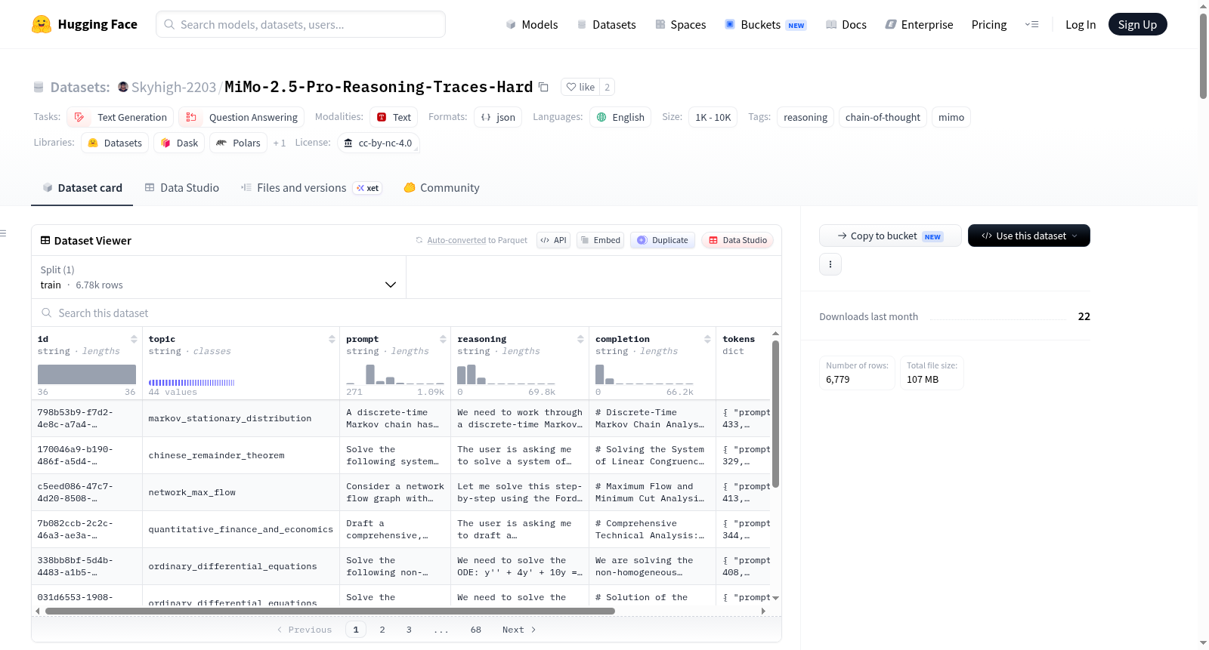Duplicate the dataset with the Duplicate button

point(663,240)
